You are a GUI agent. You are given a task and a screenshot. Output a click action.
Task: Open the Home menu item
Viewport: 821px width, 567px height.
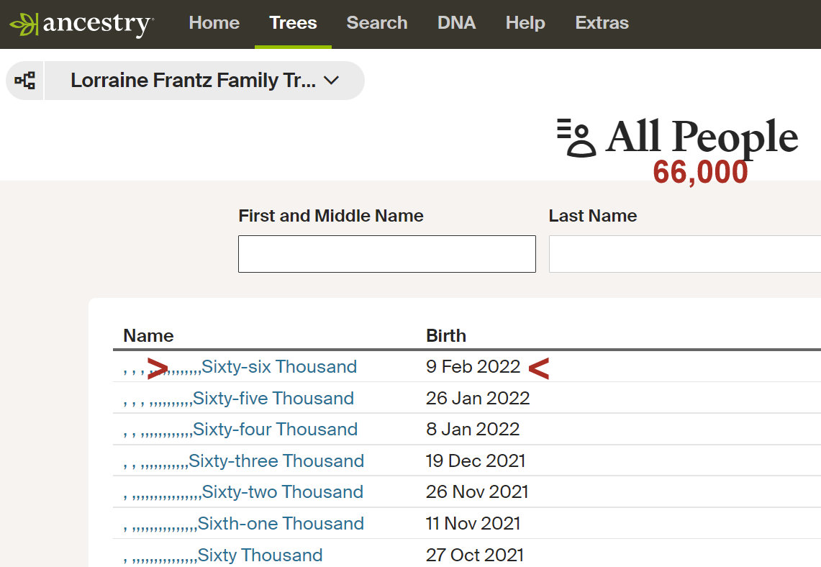(214, 23)
